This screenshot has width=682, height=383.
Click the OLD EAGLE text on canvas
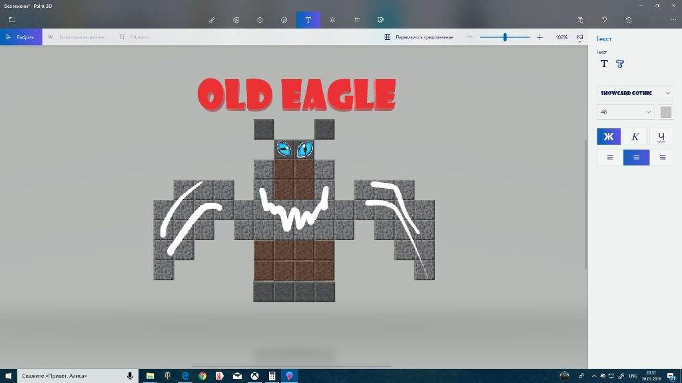coord(296,94)
